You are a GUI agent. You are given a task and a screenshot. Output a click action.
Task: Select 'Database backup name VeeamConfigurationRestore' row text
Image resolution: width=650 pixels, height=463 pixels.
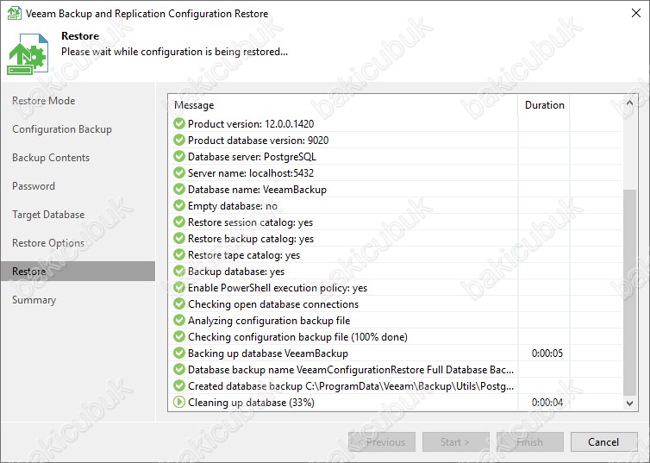(x=351, y=370)
